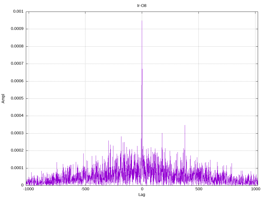The image size is (265, 198).
Task: Click the x-axis tick label -500
Action: [x=85, y=189]
